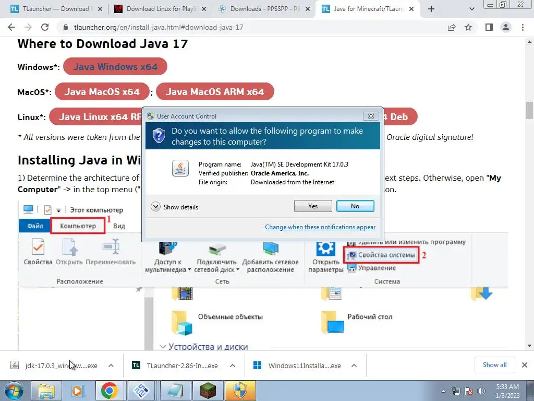
Task: View site info via lock icon
Action: (x=66, y=27)
